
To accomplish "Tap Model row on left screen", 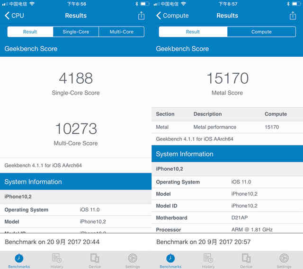I will [76, 222].
